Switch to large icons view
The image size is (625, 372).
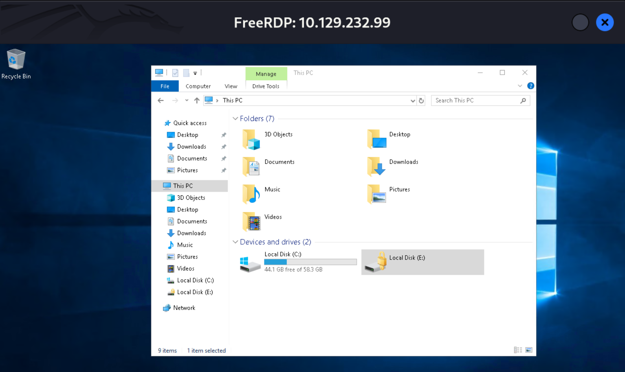(x=529, y=350)
